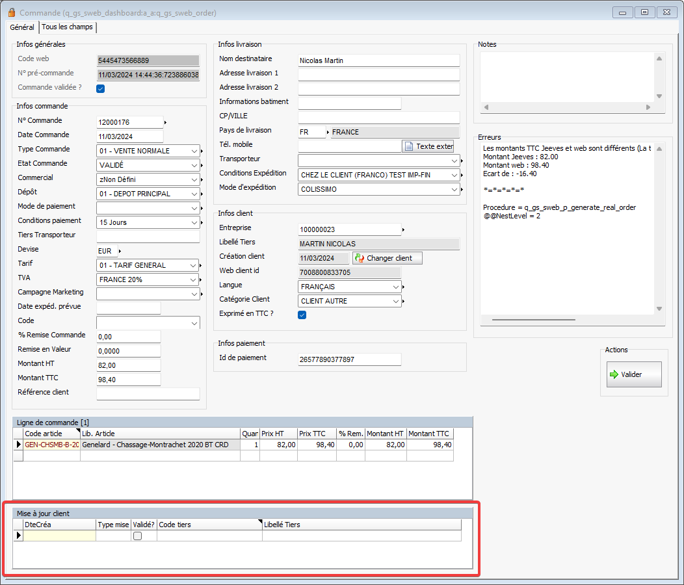Click lookup arrow beside Entreprise field

(x=404, y=229)
